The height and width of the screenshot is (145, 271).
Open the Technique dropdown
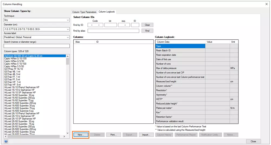(37, 20)
